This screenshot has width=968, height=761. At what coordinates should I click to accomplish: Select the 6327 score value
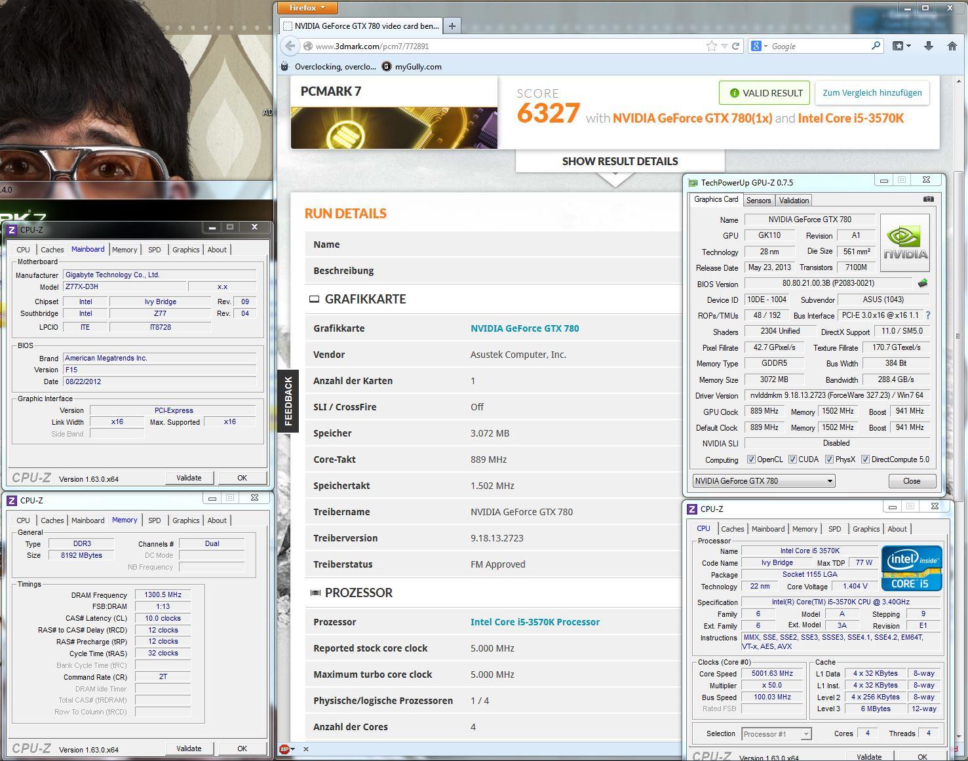point(549,113)
